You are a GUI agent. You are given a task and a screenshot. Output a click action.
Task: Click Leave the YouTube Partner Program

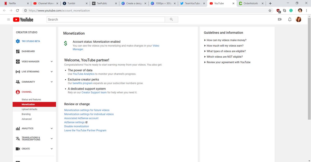pyautogui.click(x=85, y=131)
